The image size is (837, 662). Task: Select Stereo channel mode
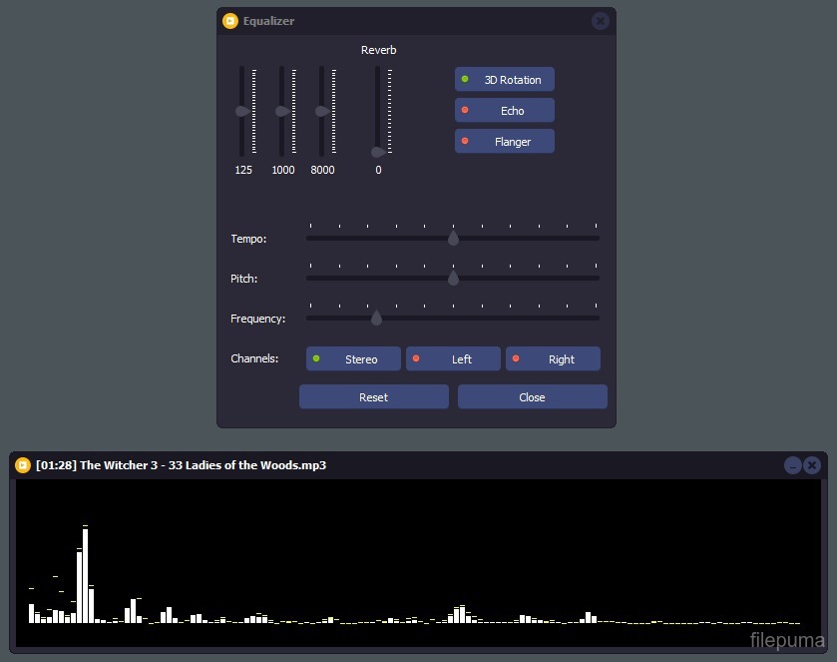click(x=353, y=359)
